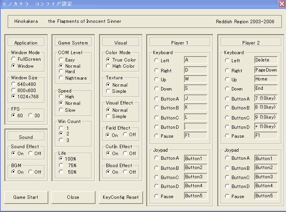Select FullScreen window mode

tap(13, 59)
